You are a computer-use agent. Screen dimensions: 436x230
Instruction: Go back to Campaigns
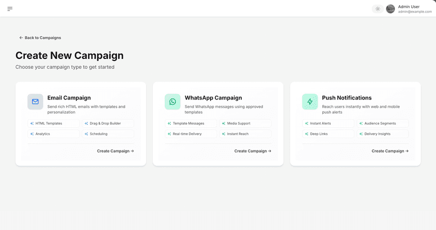pos(40,38)
